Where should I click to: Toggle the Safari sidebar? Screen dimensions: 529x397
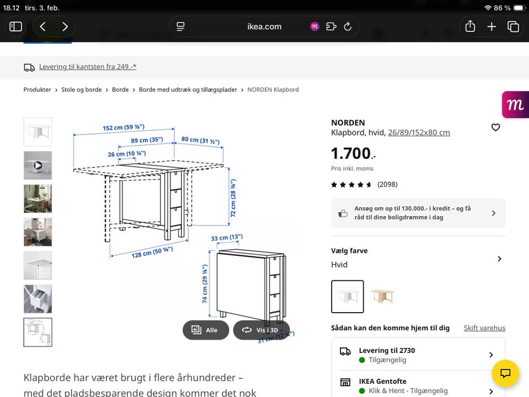15,26
